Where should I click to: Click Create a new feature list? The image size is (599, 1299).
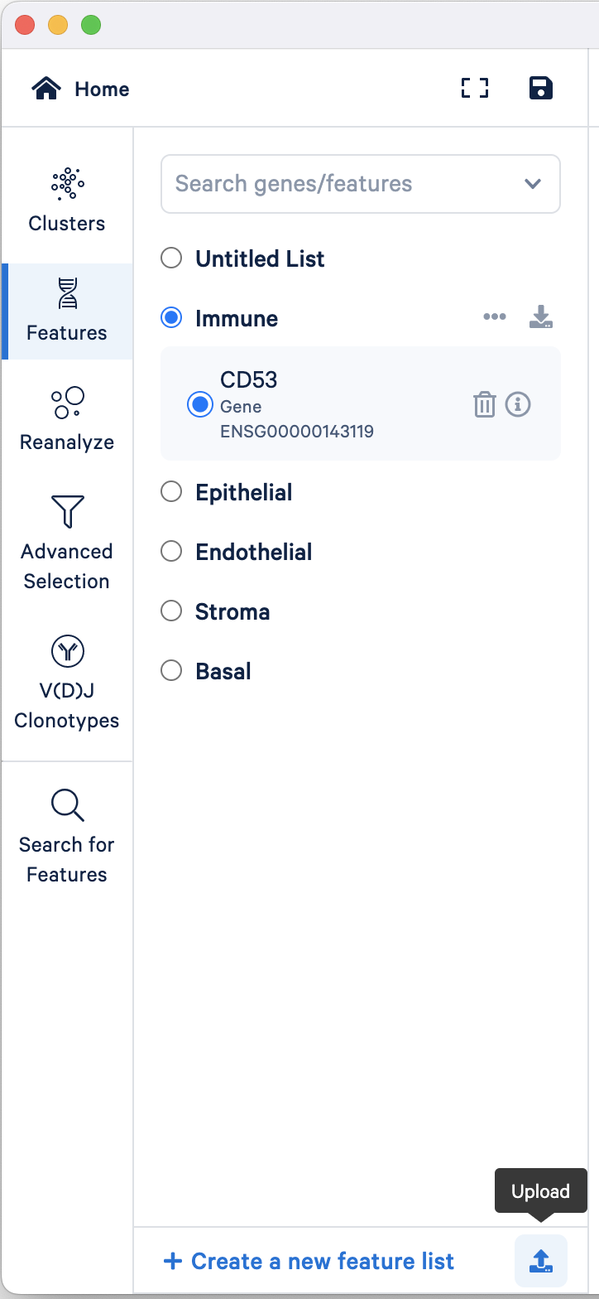click(309, 1261)
